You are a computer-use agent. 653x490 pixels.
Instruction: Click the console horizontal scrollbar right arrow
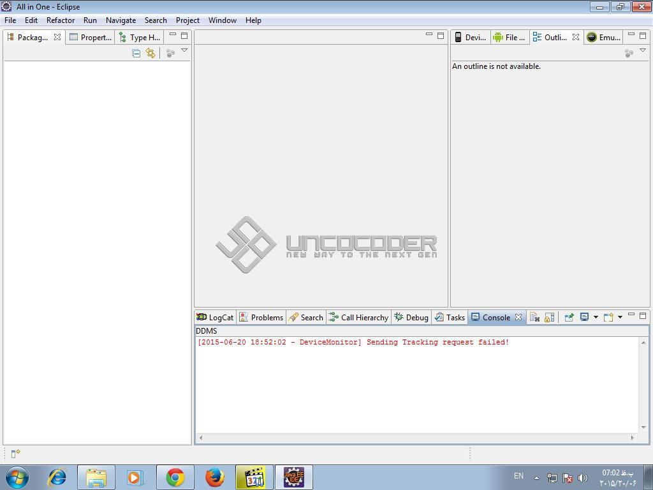pyautogui.click(x=633, y=438)
